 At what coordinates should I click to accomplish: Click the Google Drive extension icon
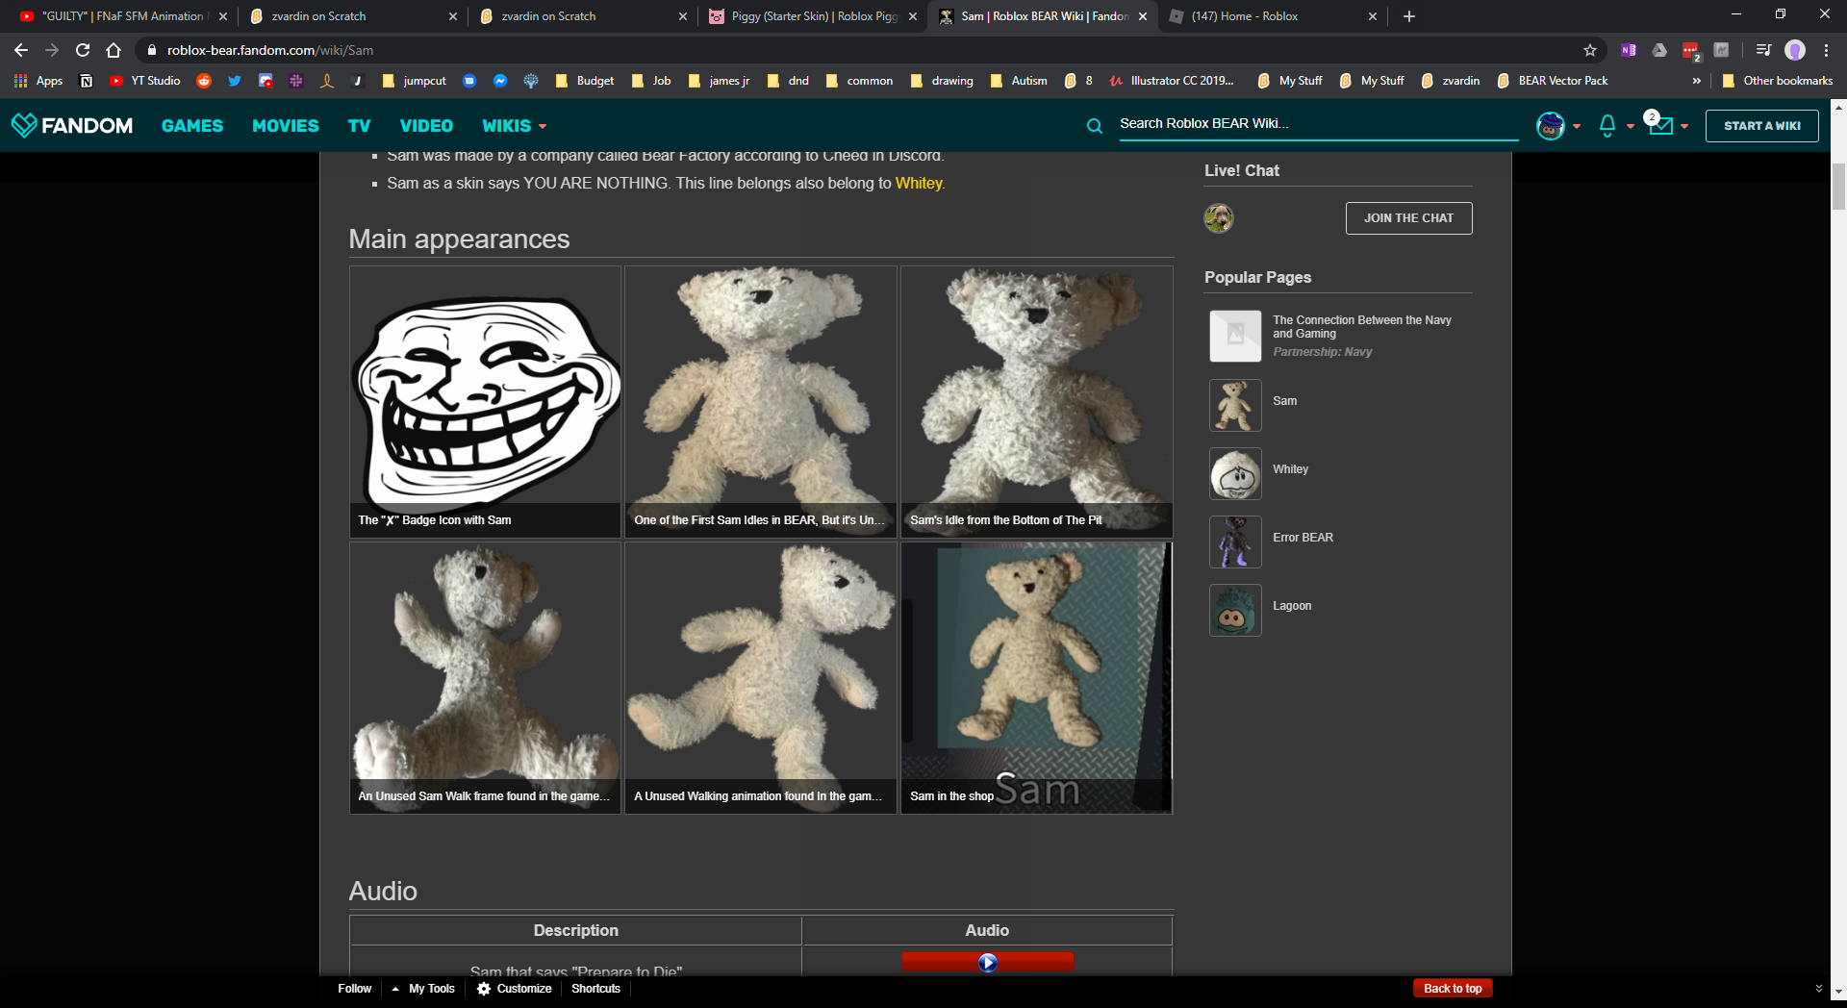[x=1659, y=50]
